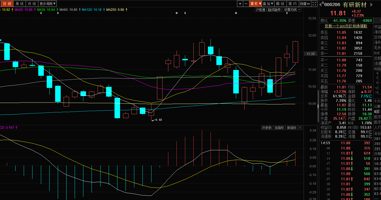Click PE(动) 153.61 value
This screenshot has height=200, width=381.
(366, 127)
